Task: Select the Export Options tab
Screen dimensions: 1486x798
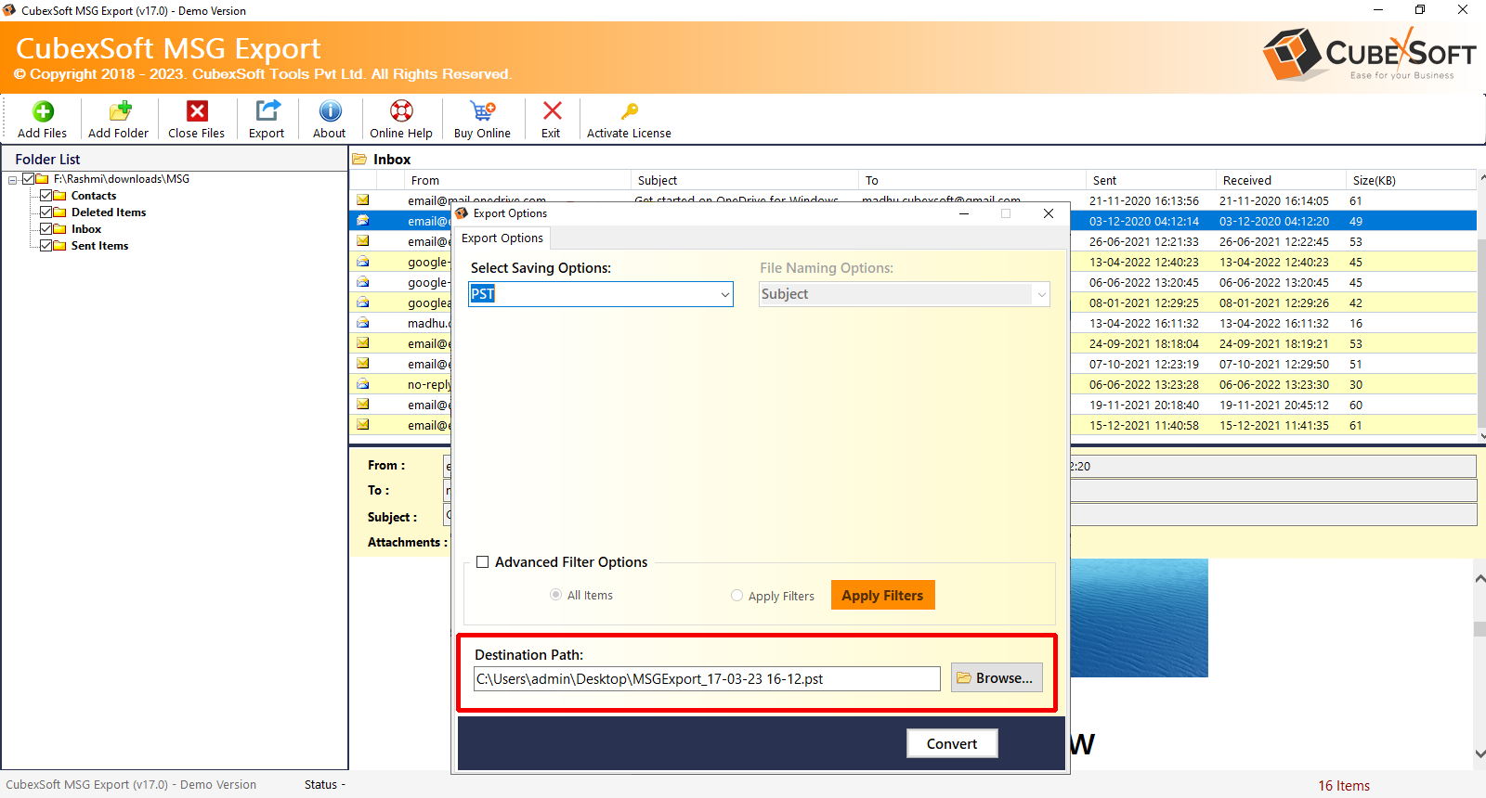Action: (x=502, y=238)
